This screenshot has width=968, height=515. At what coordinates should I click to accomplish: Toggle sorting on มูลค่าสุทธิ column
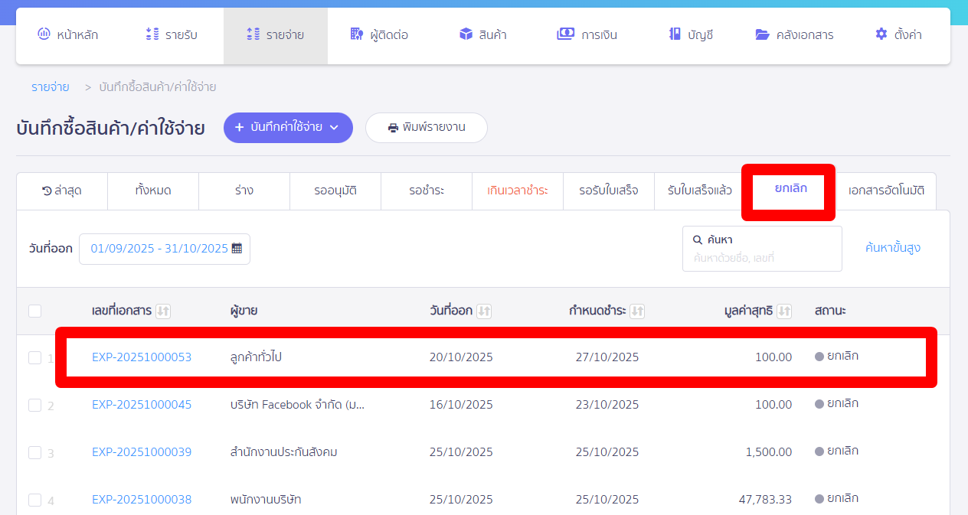pos(783,310)
